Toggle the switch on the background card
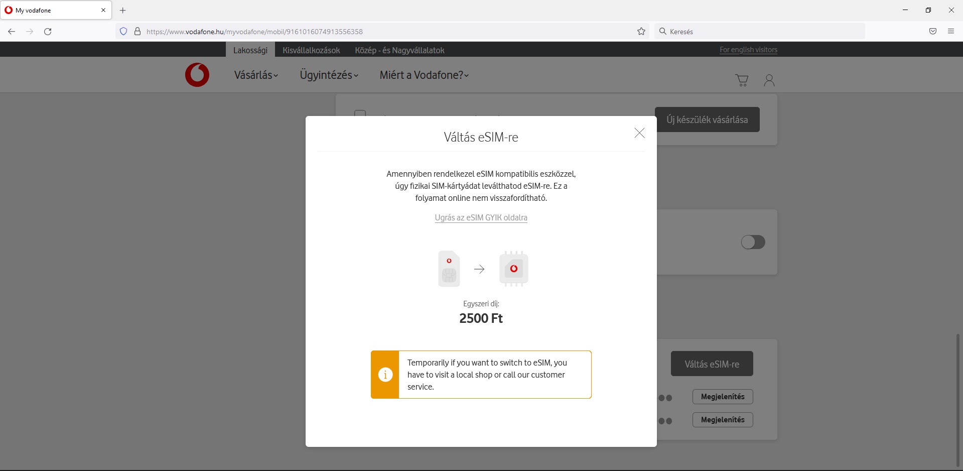Screen dimensions: 963x471 [x=753, y=242]
